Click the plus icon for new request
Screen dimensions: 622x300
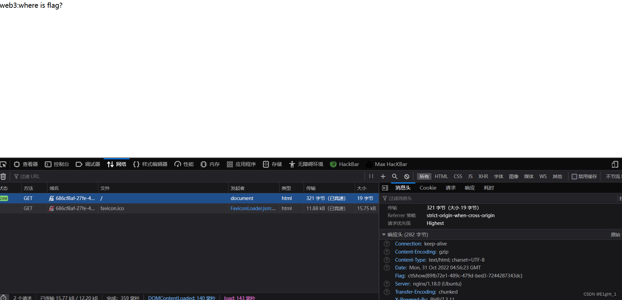pyautogui.click(x=383, y=176)
